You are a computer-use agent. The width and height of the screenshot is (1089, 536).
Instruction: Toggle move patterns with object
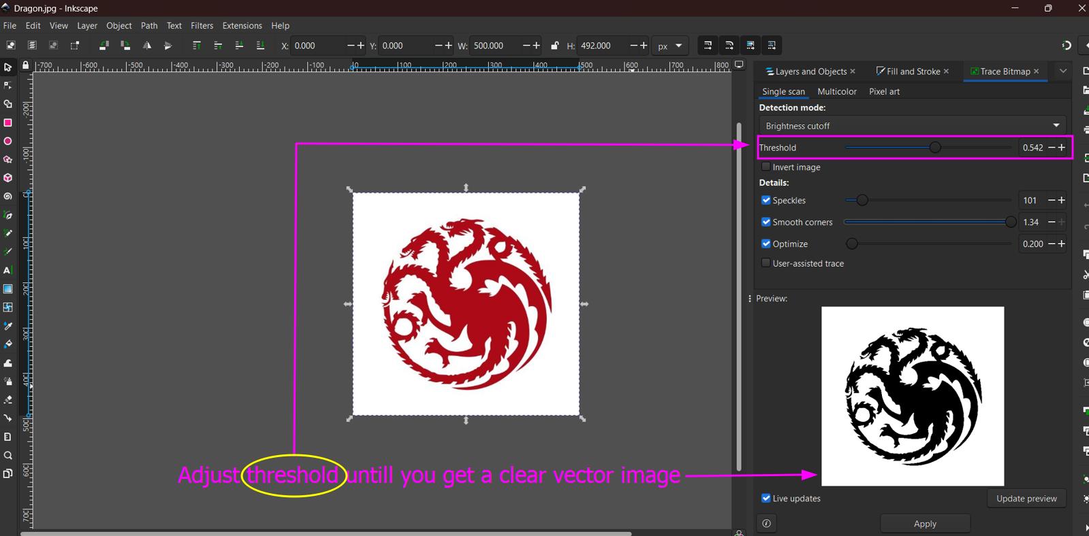[772, 46]
